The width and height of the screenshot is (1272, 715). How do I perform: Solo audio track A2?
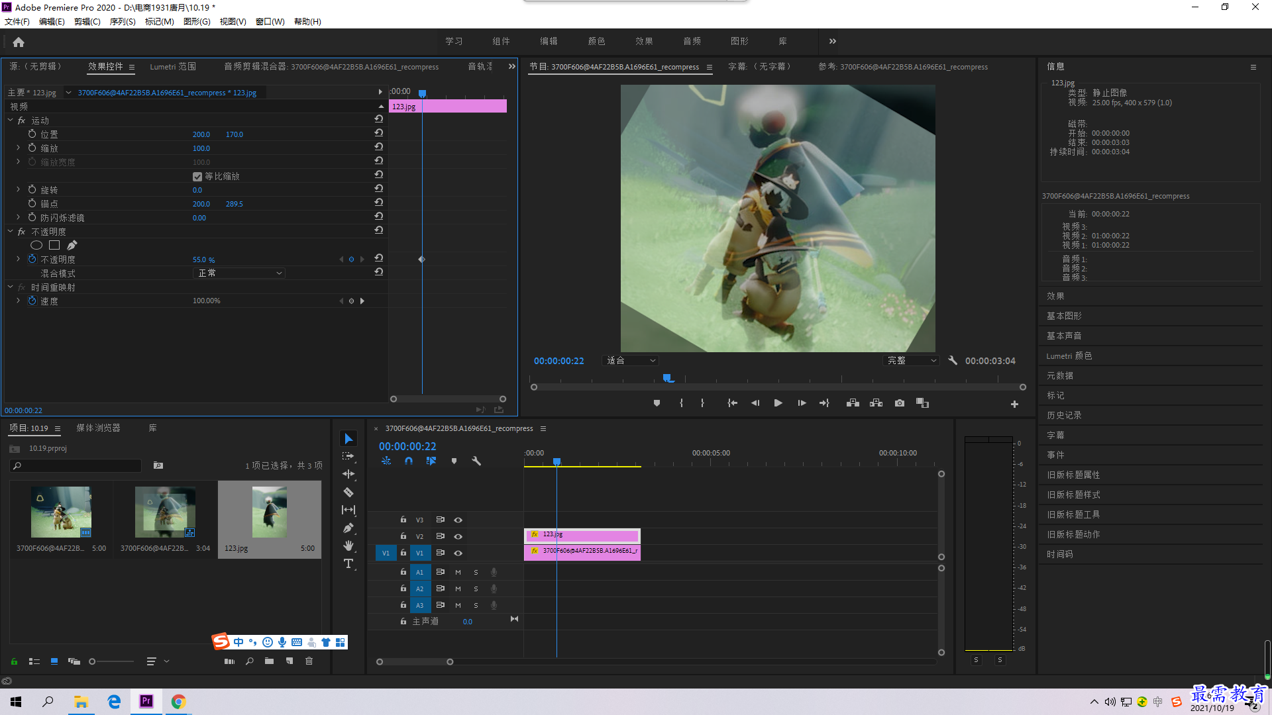tap(476, 589)
